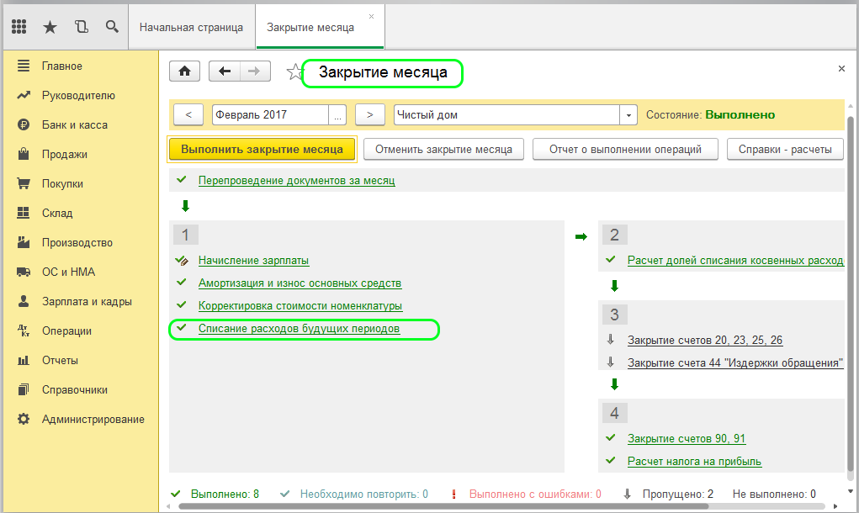This screenshot has width=859, height=513.
Task: Open the Администрирование settings section
Action: pos(93,419)
